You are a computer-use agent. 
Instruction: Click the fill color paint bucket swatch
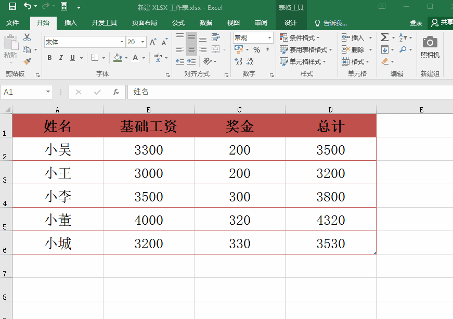118,58
